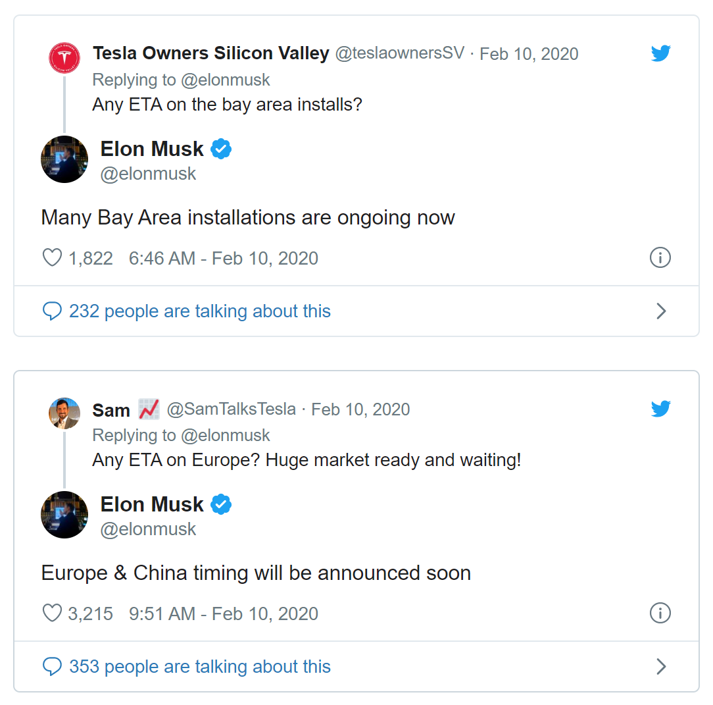Click the heart icon under the Europe timing tweet
This screenshot has width=713, height=705.
click(x=51, y=612)
